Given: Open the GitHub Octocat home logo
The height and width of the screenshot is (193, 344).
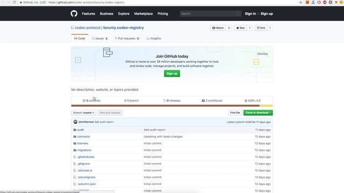Looking at the screenshot, I should [x=74, y=13].
